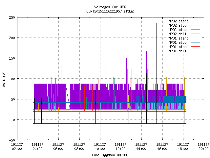
Task: Click the y-axis tick value 0
Action: point(14,120)
